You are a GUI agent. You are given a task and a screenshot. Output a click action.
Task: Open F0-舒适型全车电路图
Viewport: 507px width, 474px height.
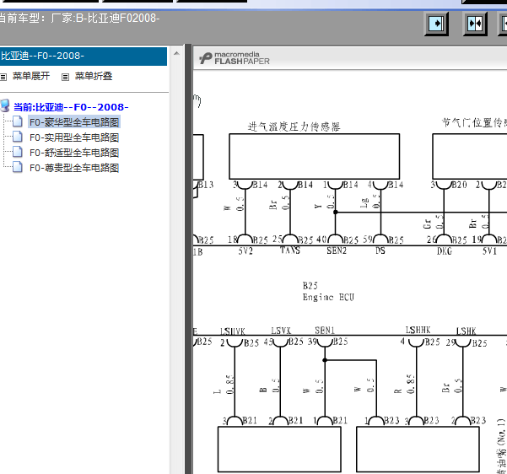tap(74, 153)
